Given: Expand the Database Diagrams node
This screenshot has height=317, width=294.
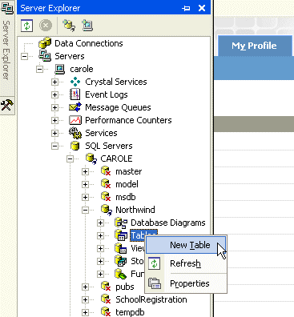Looking at the screenshot, I should 100,223.
